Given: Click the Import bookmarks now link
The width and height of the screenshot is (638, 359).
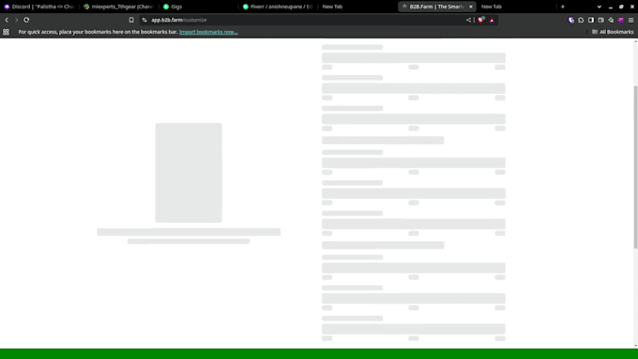Looking at the screenshot, I should coord(208,32).
